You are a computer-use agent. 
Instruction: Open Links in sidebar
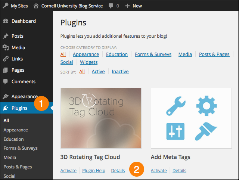point(17,59)
